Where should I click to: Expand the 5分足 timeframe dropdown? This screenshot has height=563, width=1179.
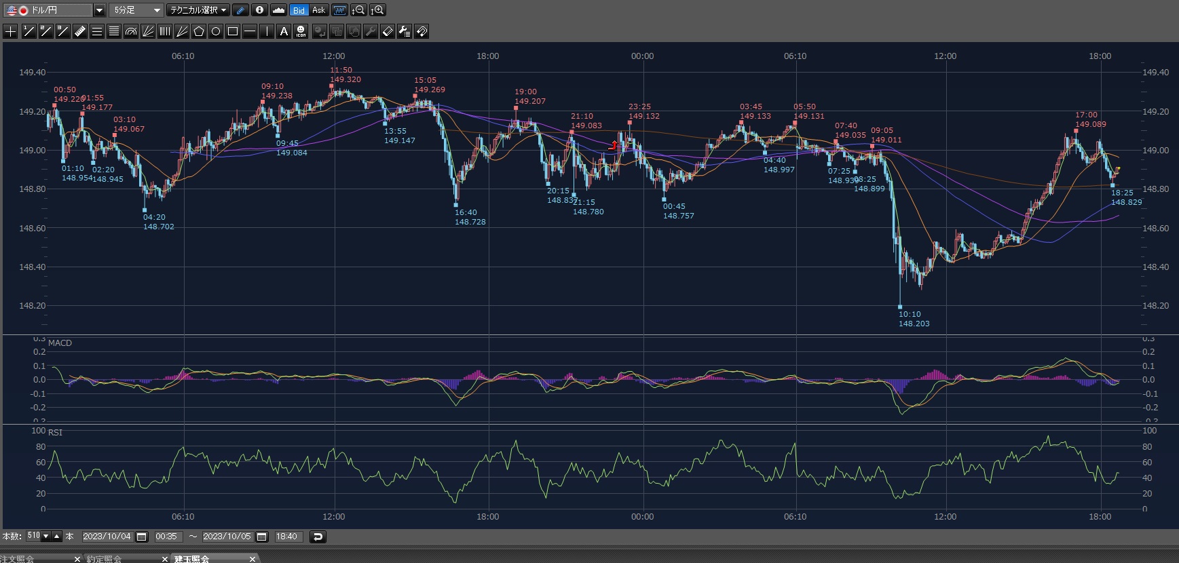pyautogui.click(x=157, y=10)
